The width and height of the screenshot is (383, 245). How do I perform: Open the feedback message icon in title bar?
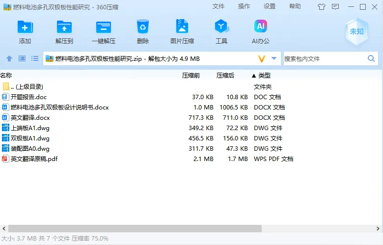[335, 7]
